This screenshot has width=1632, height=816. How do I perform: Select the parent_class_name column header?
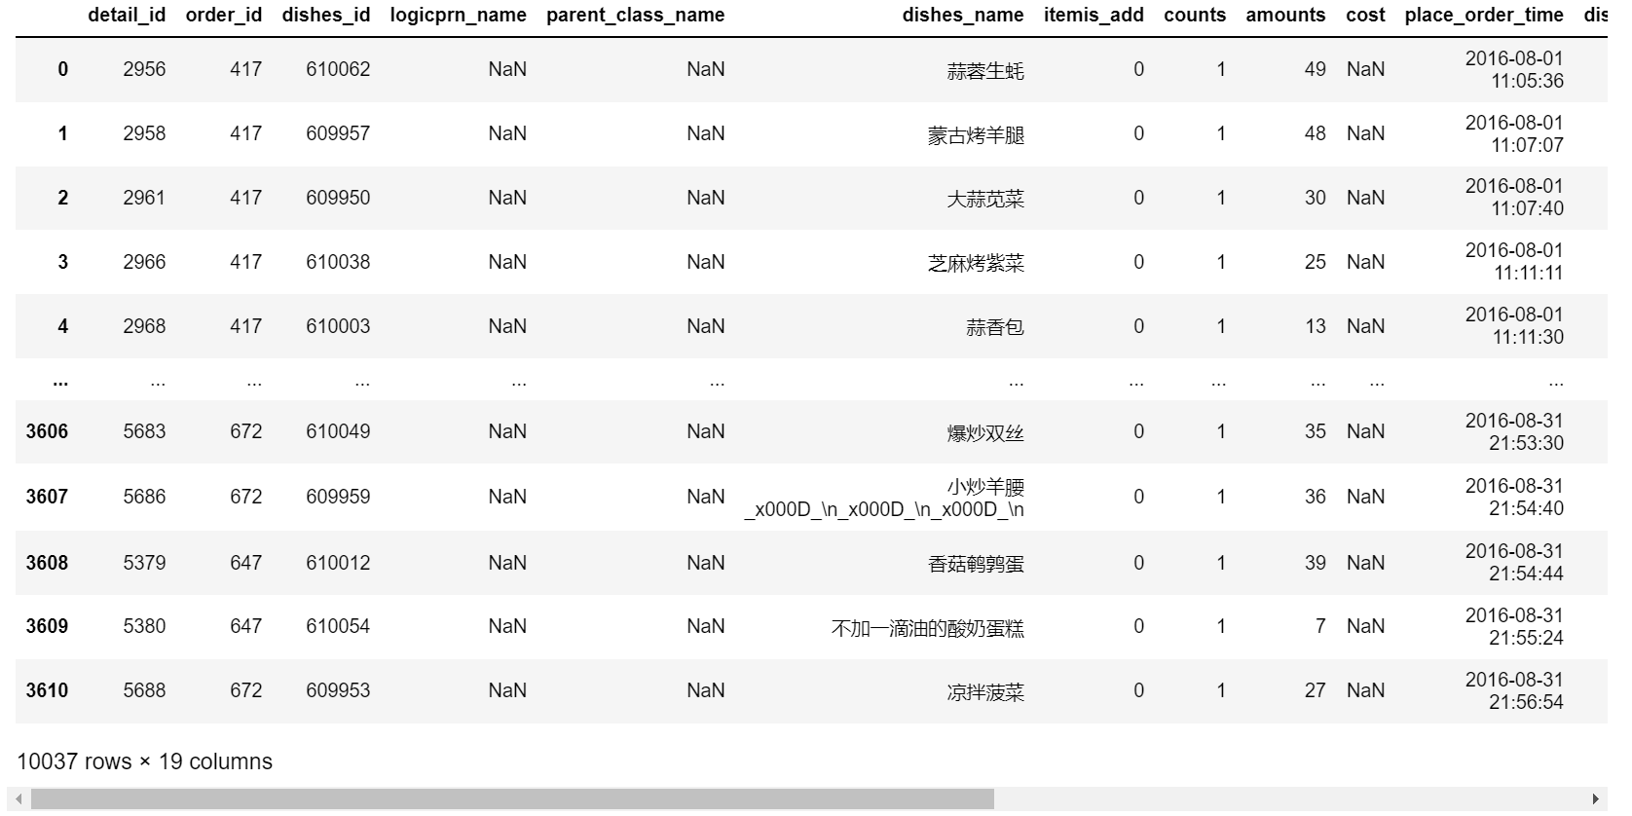pyautogui.click(x=636, y=15)
